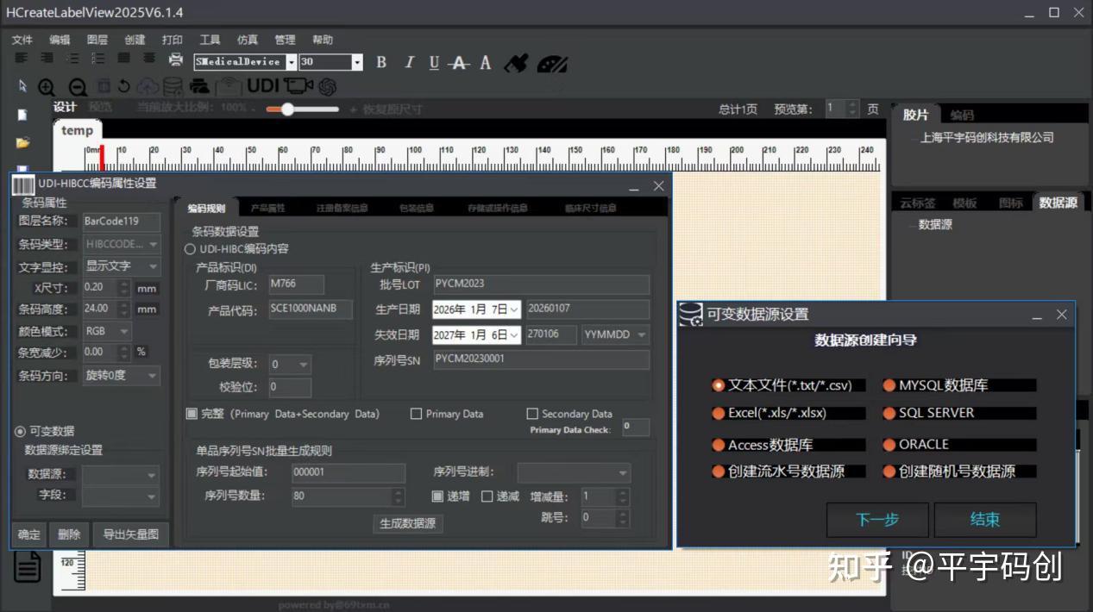Open the font size 30 dropdown
Viewport: 1093px width, 612px height.
click(x=357, y=62)
